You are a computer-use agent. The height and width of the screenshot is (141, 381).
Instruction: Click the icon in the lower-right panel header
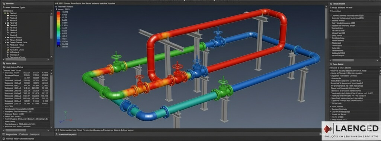pos(331,64)
